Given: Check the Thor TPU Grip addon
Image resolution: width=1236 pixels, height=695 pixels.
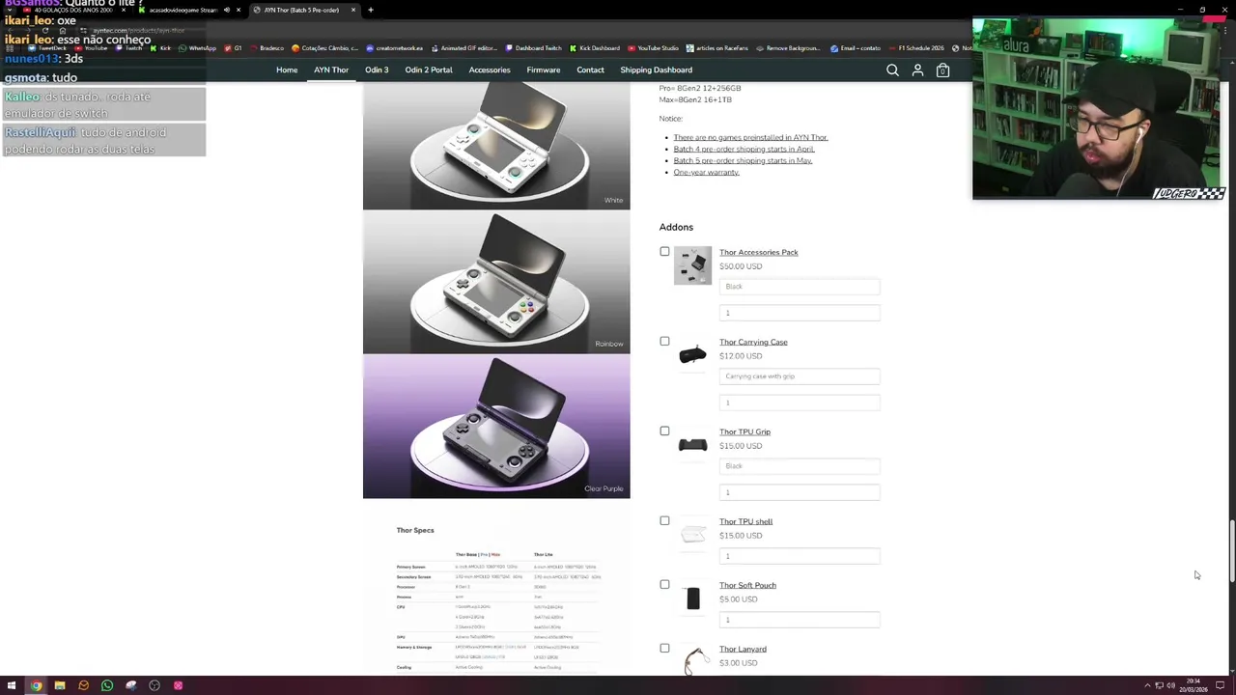Looking at the screenshot, I should click(x=664, y=431).
